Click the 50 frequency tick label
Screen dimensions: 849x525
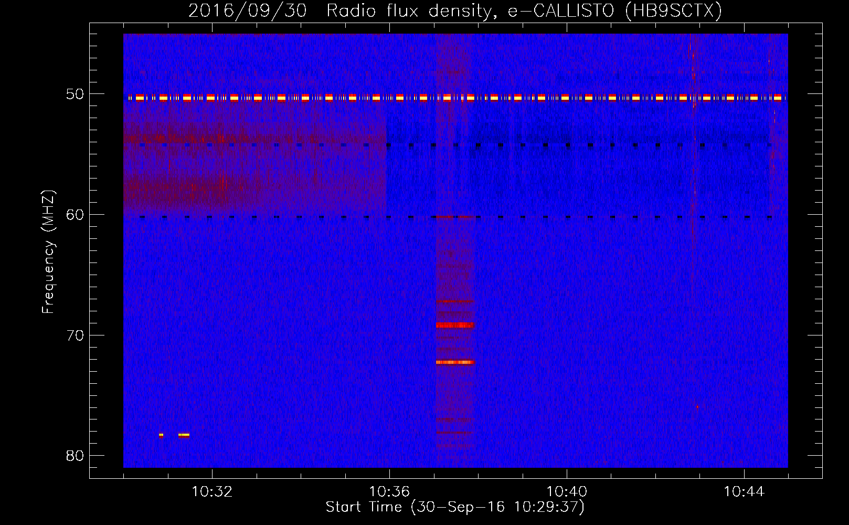coord(75,94)
